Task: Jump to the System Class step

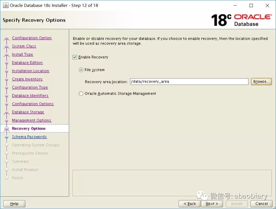Action: coord(24,46)
